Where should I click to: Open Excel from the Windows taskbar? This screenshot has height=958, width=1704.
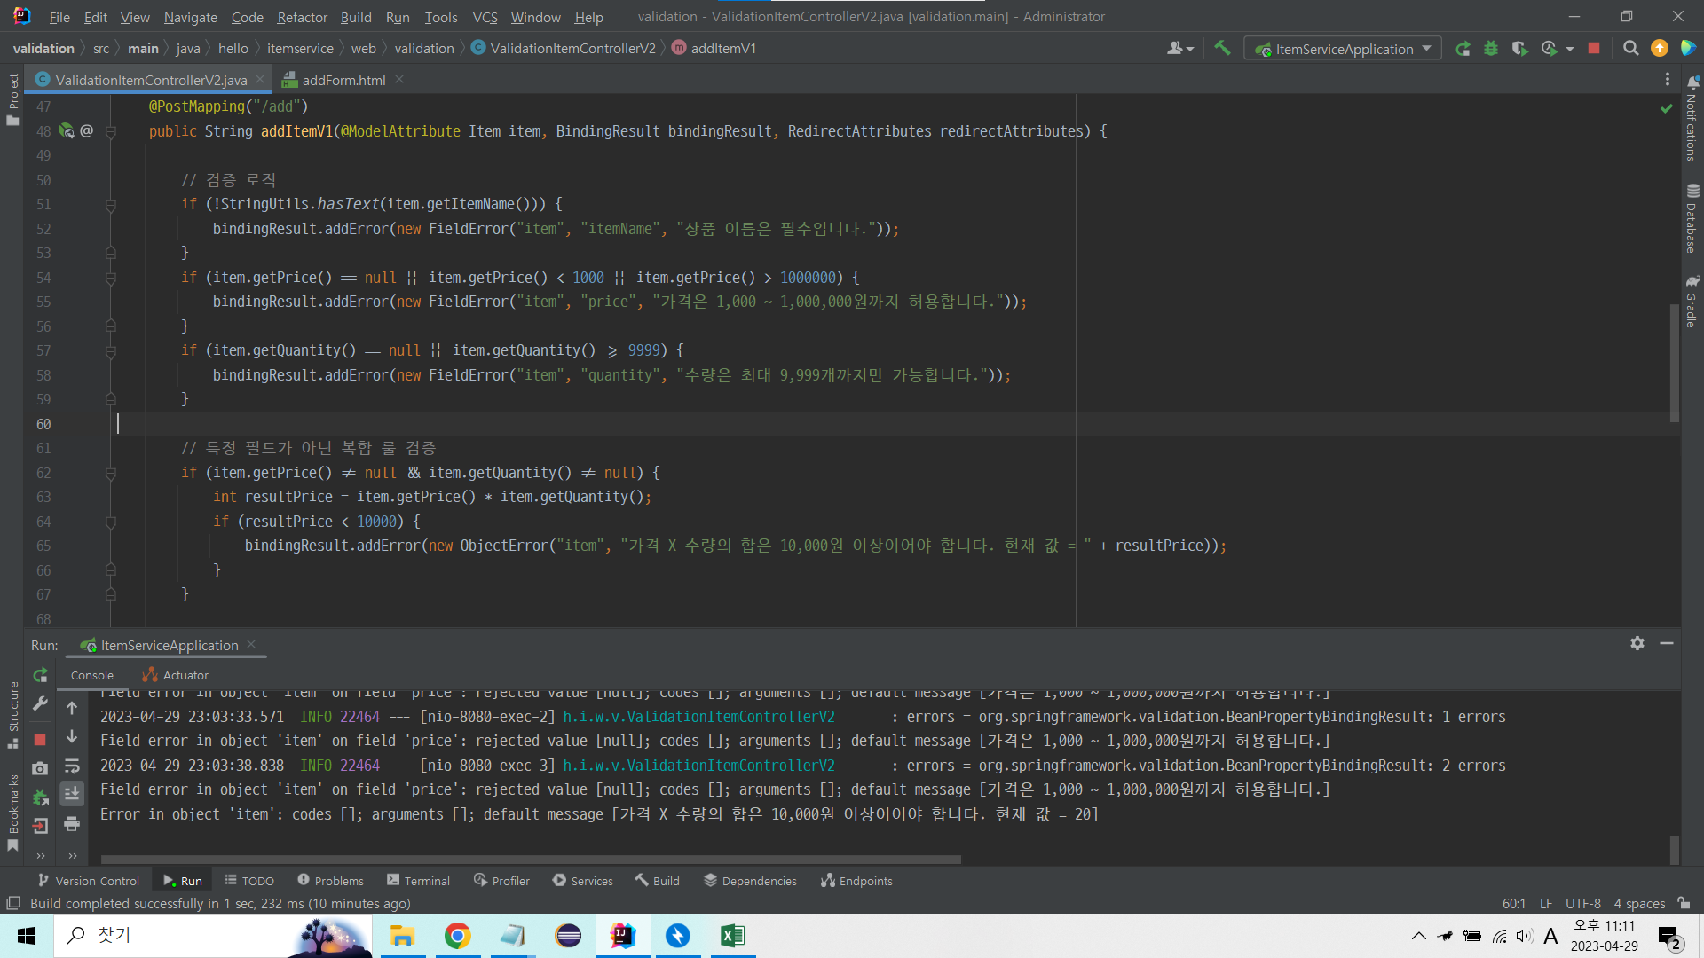pyautogui.click(x=732, y=936)
